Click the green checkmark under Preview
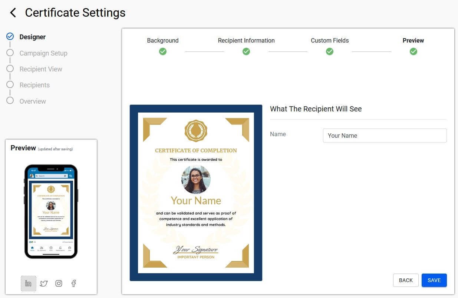 coord(413,51)
